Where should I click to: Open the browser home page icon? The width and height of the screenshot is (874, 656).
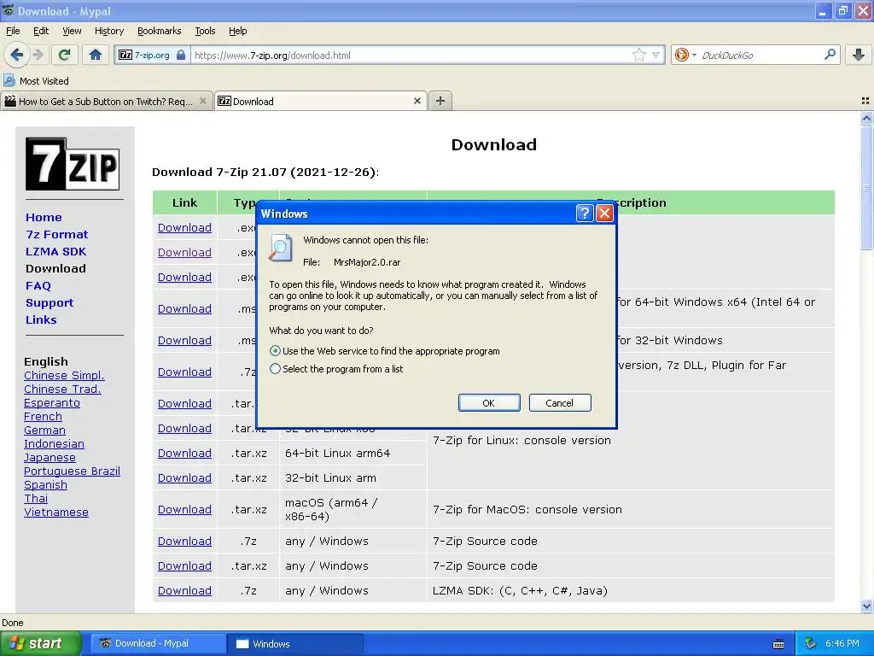96,55
